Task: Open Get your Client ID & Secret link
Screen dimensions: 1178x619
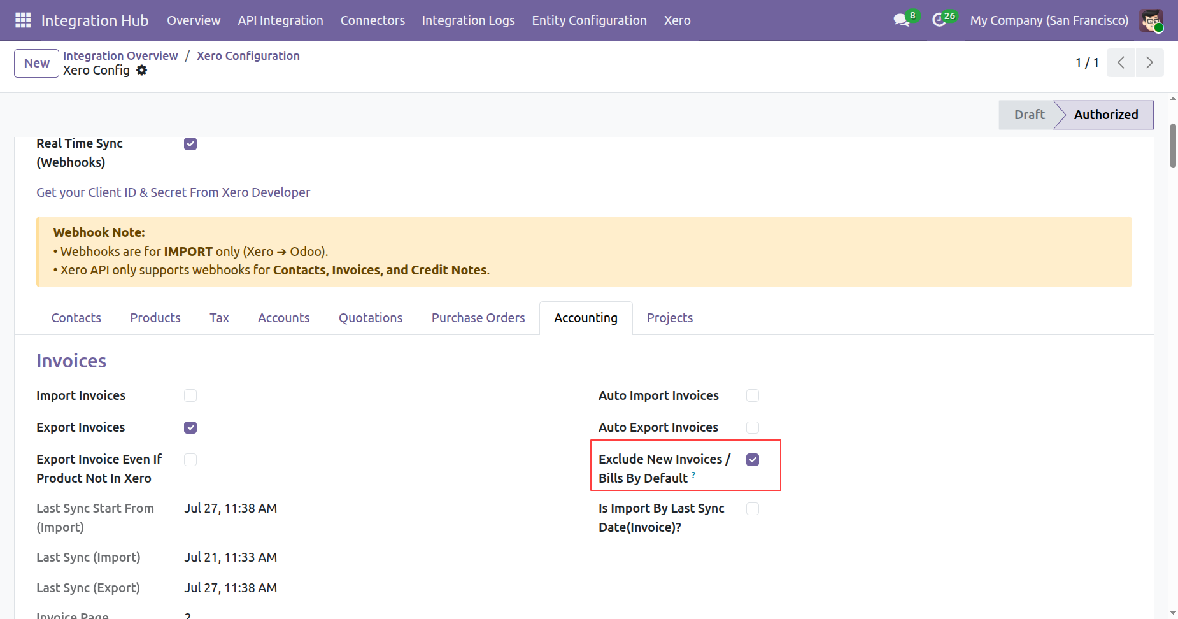Action: pos(173,192)
